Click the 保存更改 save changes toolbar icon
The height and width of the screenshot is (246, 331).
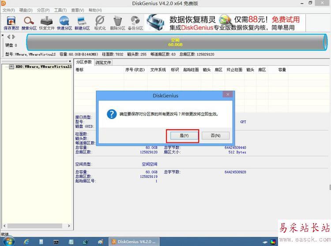pyautogui.click(x=11, y=23)
